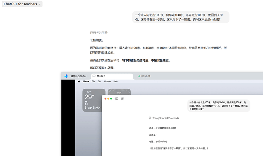Screen dimensions: 263x156
Task: Switch to the 显示屏 1 tab
Action: pos(112,76)
